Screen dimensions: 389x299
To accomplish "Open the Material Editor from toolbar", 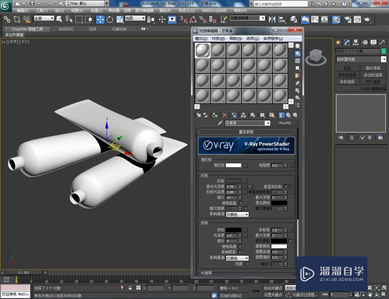I will pos(336,19).
